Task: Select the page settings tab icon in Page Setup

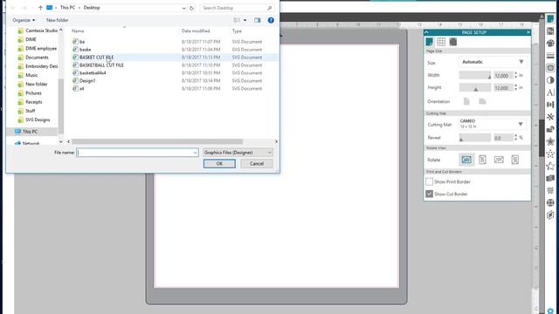Action: click(429, 42)
